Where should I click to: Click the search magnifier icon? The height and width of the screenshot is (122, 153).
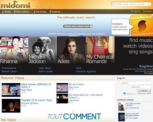tap(113, 4)
